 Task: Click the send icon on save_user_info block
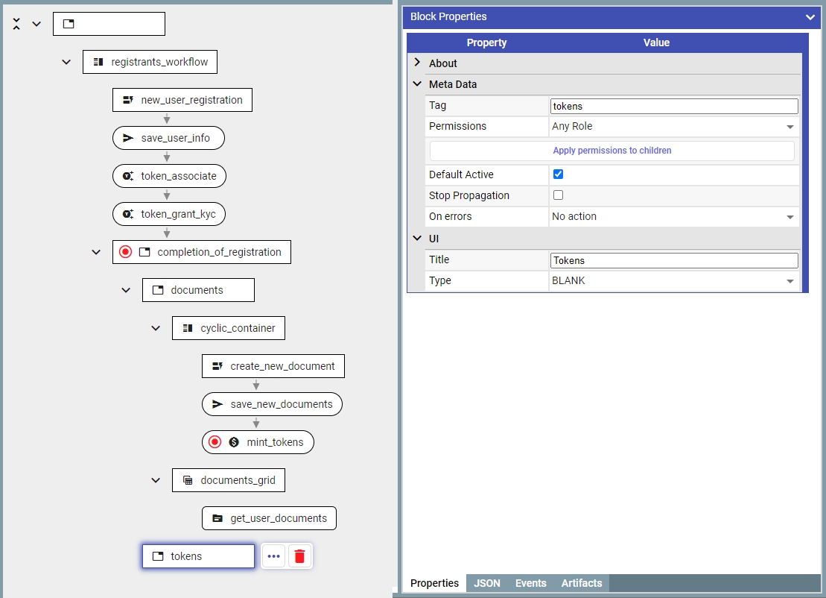[128, 138]
